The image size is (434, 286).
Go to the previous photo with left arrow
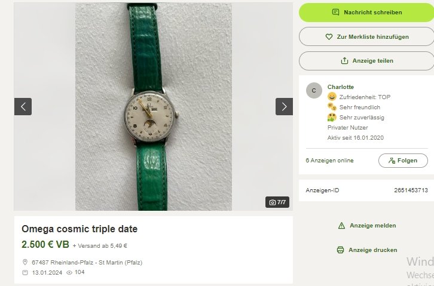[x=23, y=106]
